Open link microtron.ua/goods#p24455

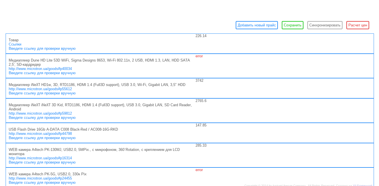(40, 178)
